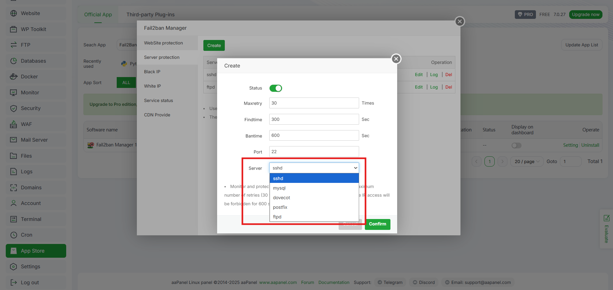Image resolution: width=613 pixels, height=290 pixels.
Task: Switch to Third-party Plug-ins tab
Action: click(x=150, y=14)
